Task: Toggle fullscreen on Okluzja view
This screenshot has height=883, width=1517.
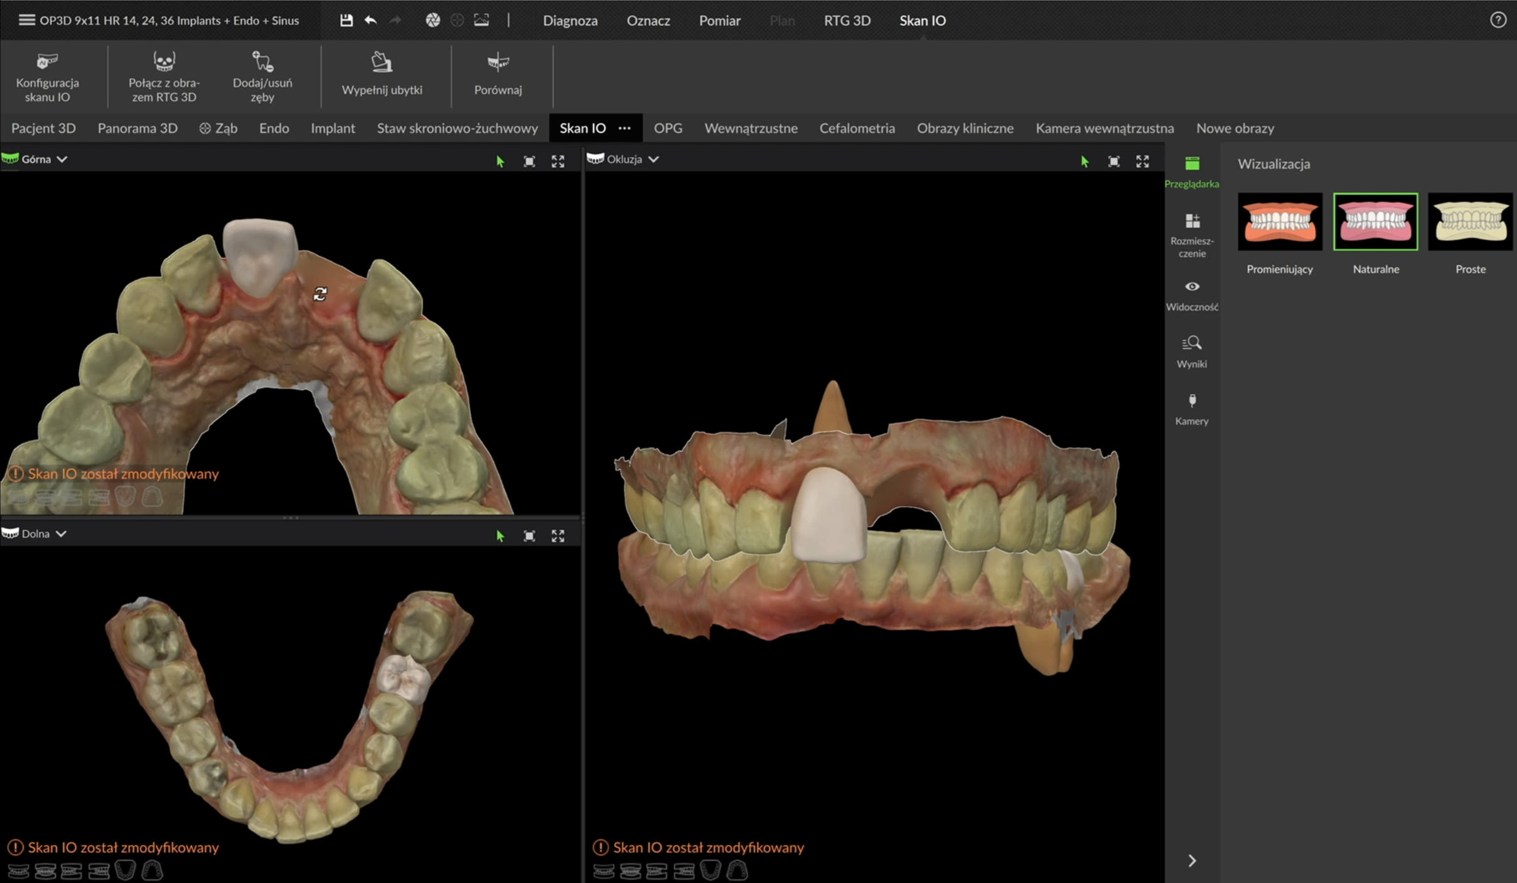Action: [1142, 161]
